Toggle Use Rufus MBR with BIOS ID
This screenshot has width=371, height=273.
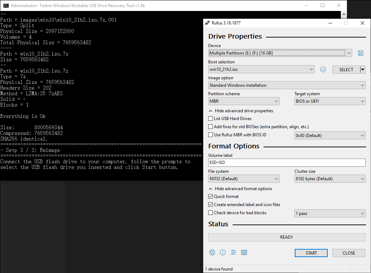tap(210, 135)
